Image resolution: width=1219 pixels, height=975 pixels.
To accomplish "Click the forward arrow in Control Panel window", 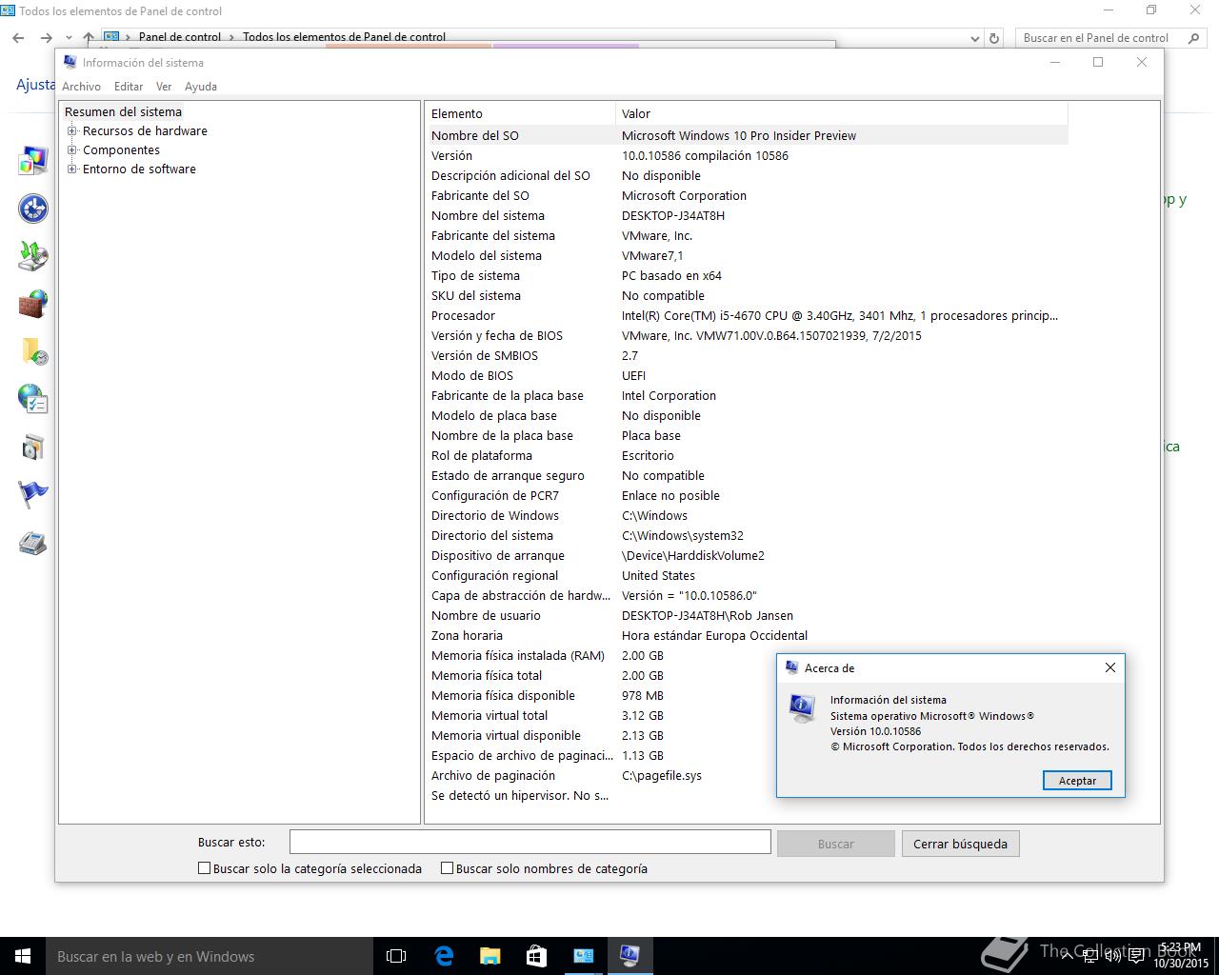I will click(46, 38).
